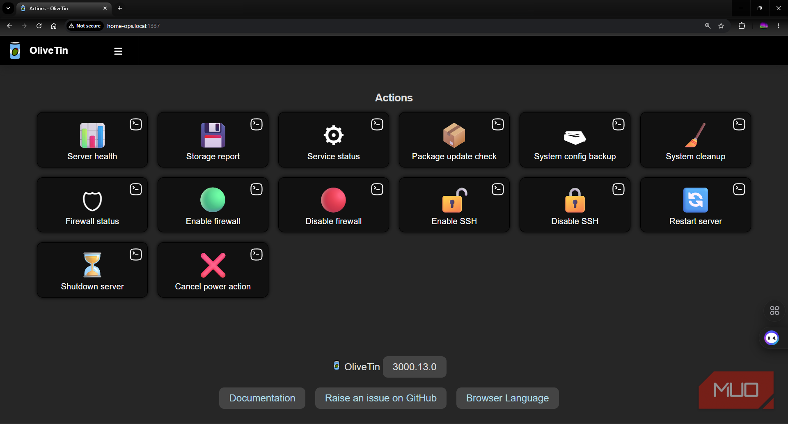
Task: Click the System cleanup broom icon
Action: tap(696, 135)
